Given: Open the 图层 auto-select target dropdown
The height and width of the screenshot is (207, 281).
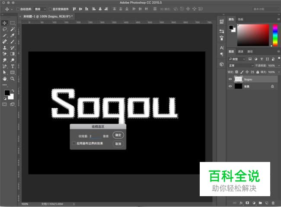Looking at the screenshot, I should coord(40,9).
